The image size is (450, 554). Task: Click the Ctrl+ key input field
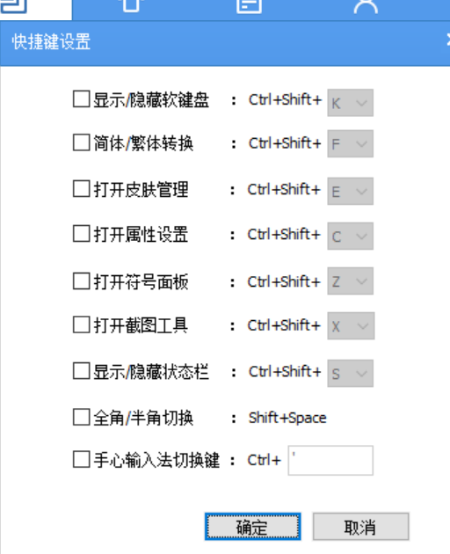pos(330,461)
